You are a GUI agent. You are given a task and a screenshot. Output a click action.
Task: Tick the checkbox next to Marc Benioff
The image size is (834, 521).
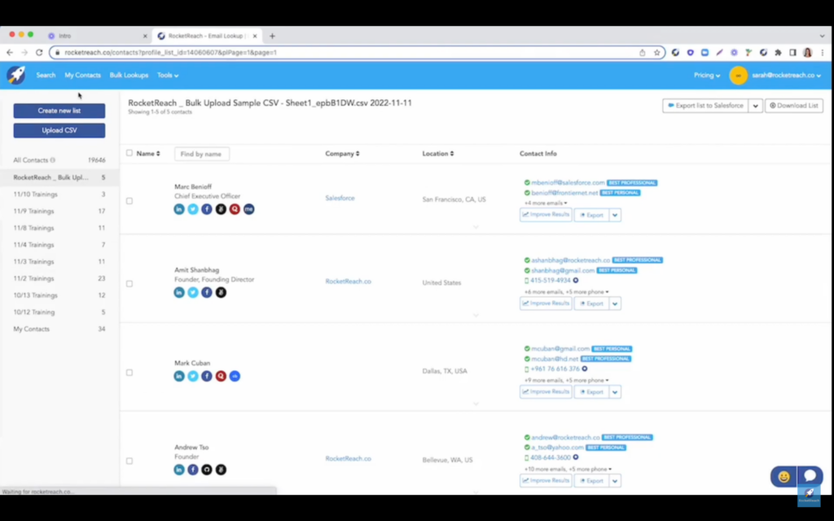pyautogui.click(x=129, y=200)
